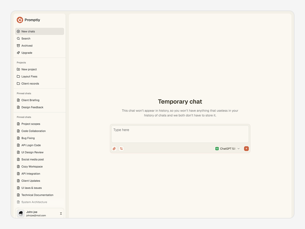305x229 pixels.
Task: Open the Project scopes chat
Action: 40,124
